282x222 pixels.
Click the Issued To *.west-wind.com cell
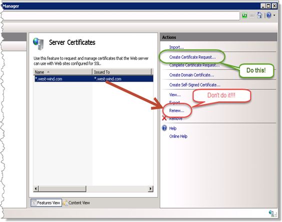107,79
